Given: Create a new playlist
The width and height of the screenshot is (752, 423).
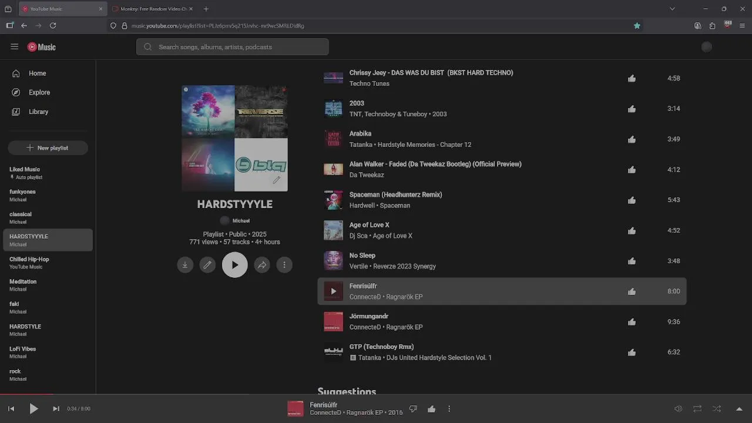Looking at the screenshot, I should (x=48, y=148).
